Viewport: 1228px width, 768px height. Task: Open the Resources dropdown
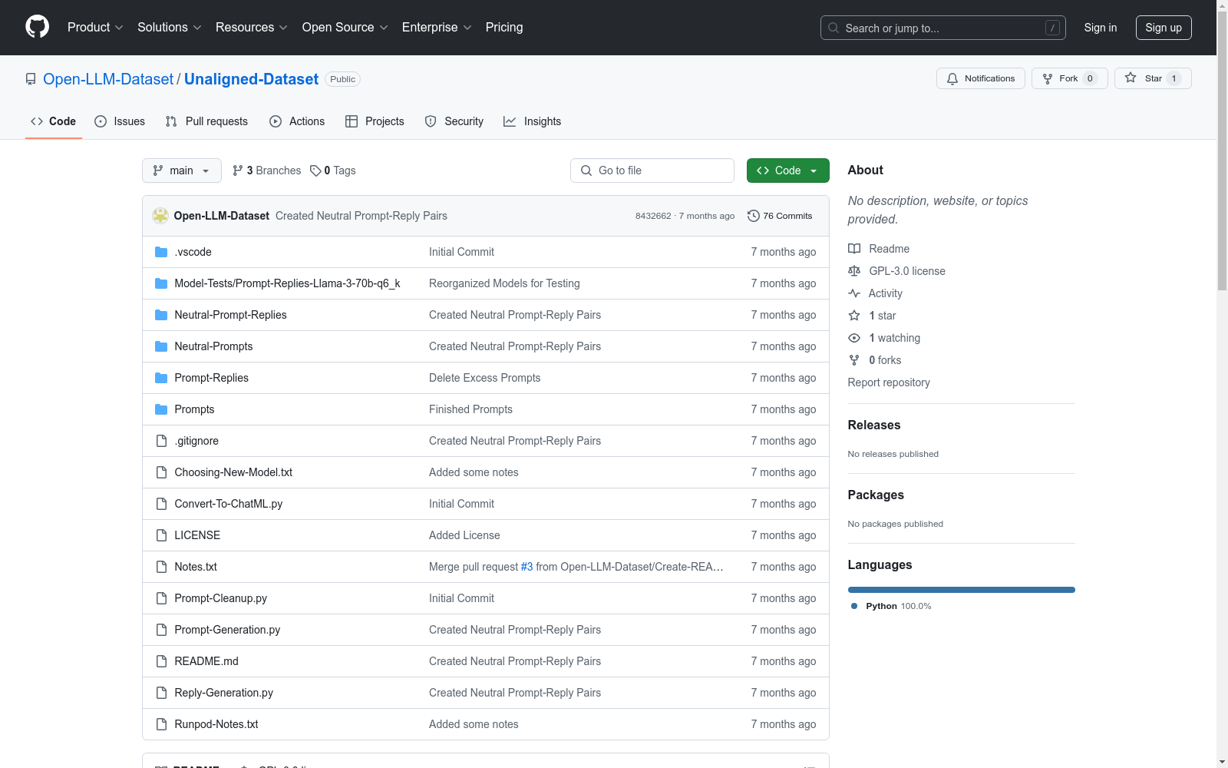point(252,27)
